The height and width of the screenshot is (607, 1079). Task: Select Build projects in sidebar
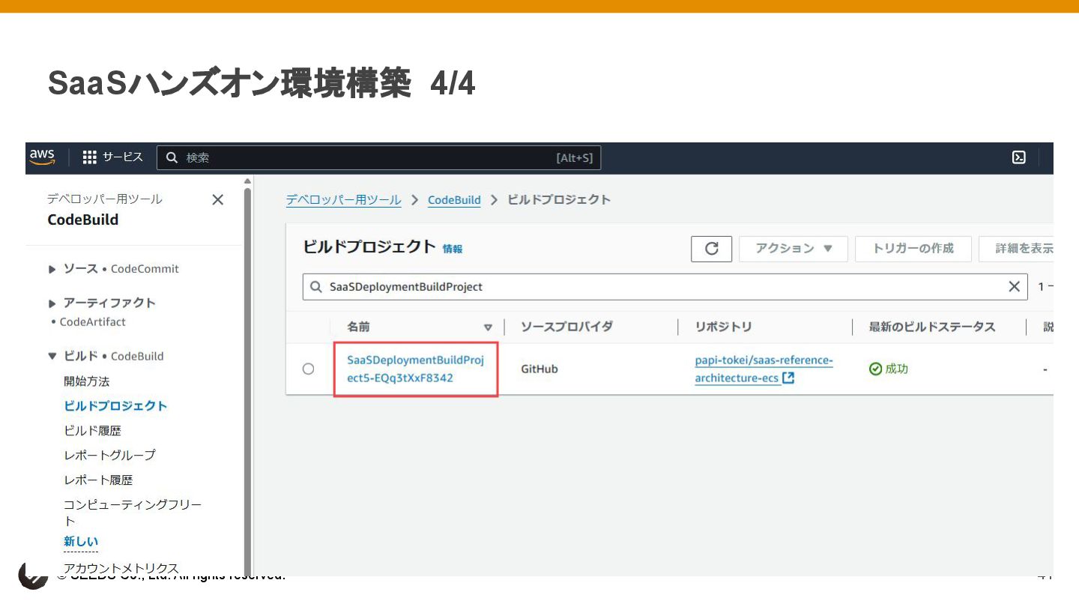coord(115,405)
